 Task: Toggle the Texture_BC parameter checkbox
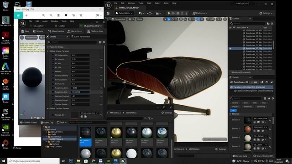click(53, 115)
